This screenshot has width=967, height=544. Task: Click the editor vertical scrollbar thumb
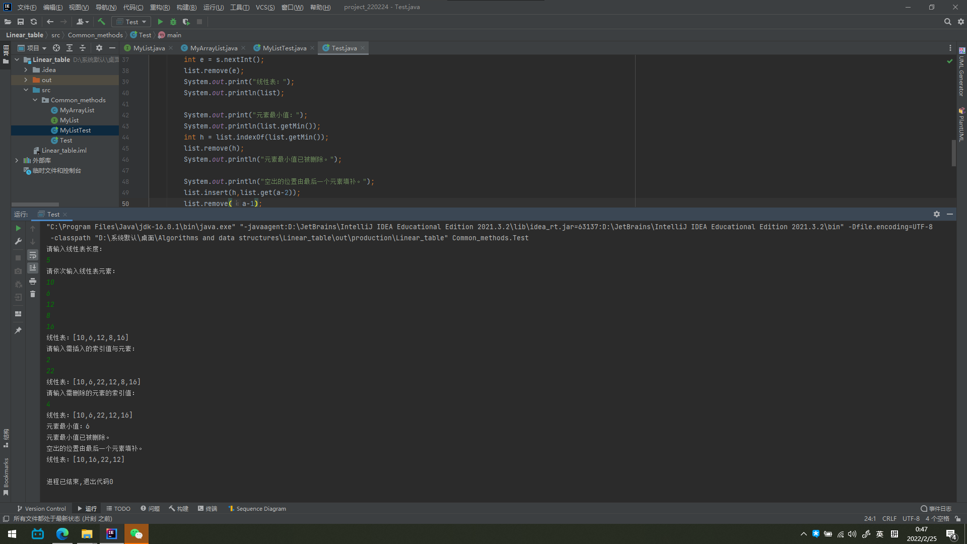(953, 153)
